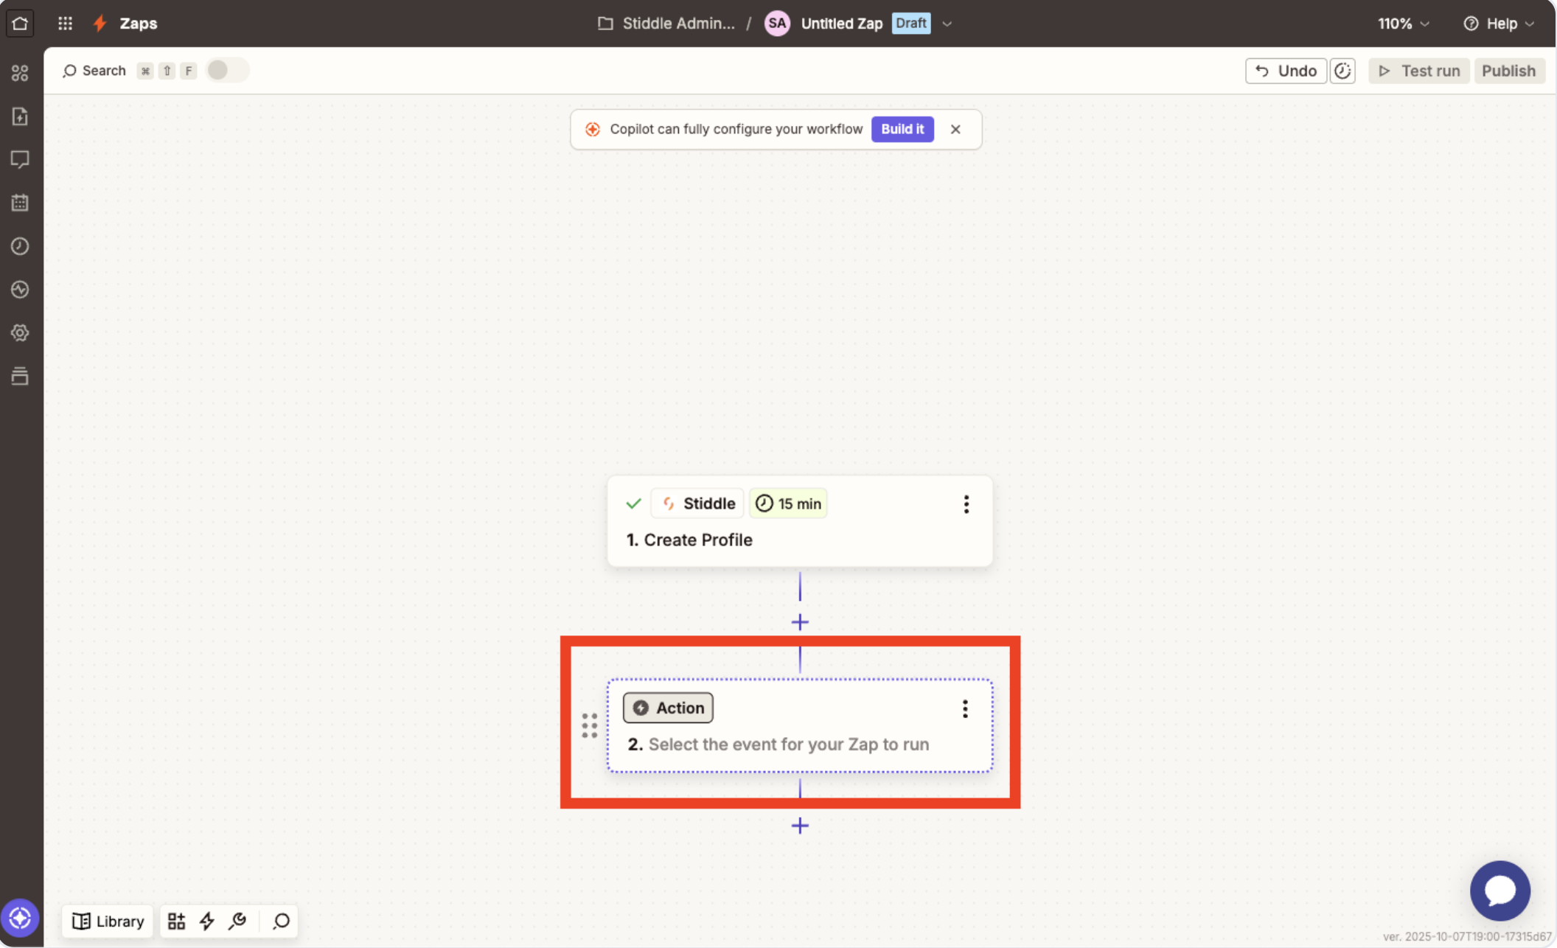Screen dimensions: 1557x948
Task: Add step with plus between steps
Action: 800,622
